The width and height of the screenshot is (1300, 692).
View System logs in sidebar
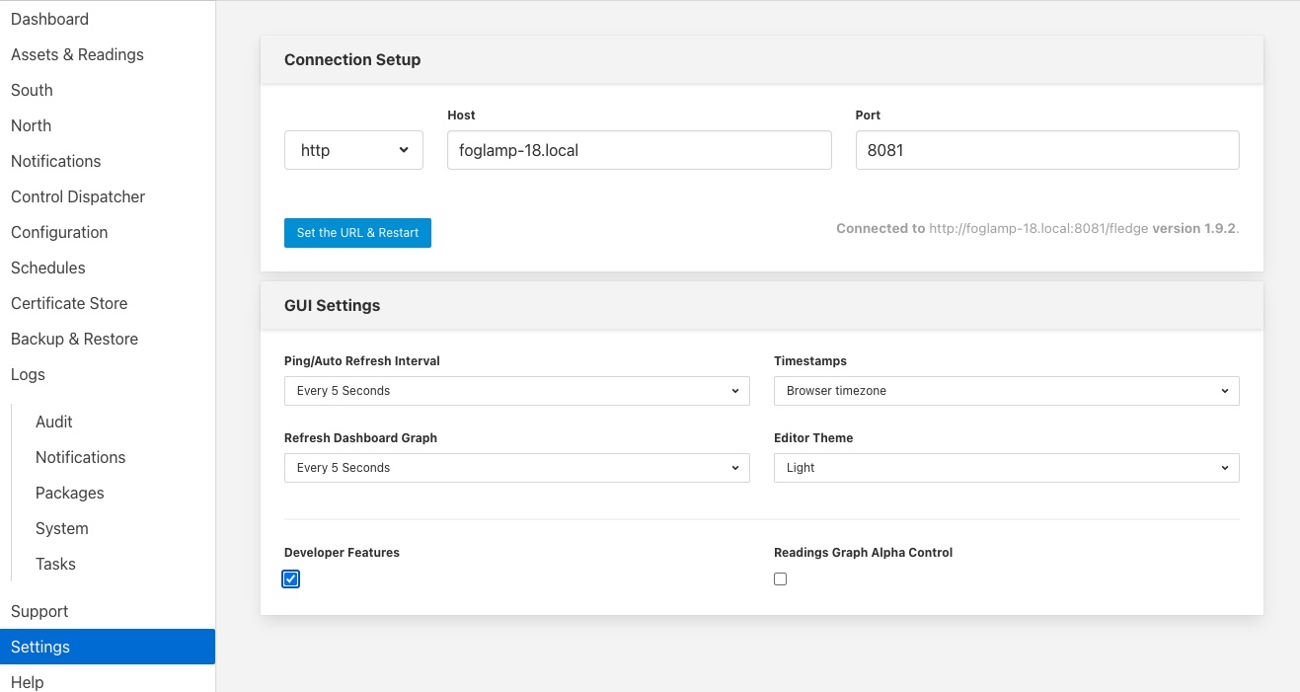point(62,528)
